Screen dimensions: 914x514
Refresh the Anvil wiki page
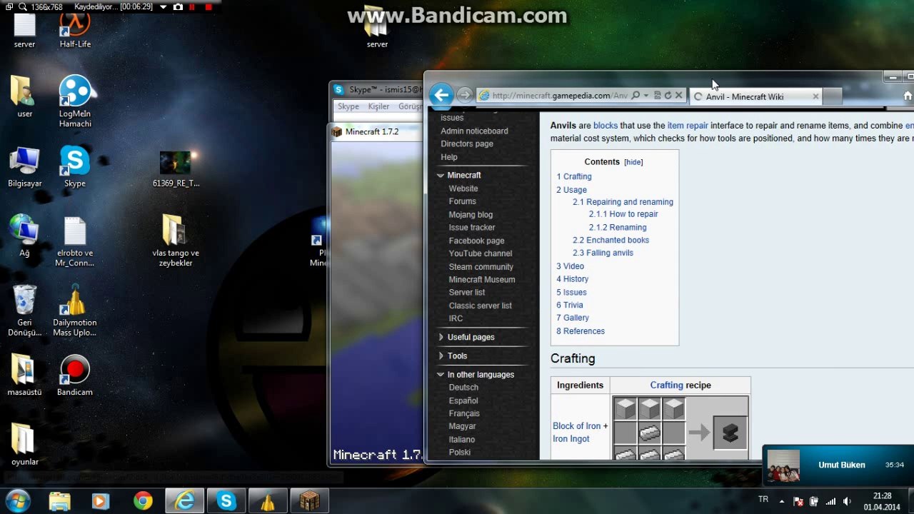[668, 96]
